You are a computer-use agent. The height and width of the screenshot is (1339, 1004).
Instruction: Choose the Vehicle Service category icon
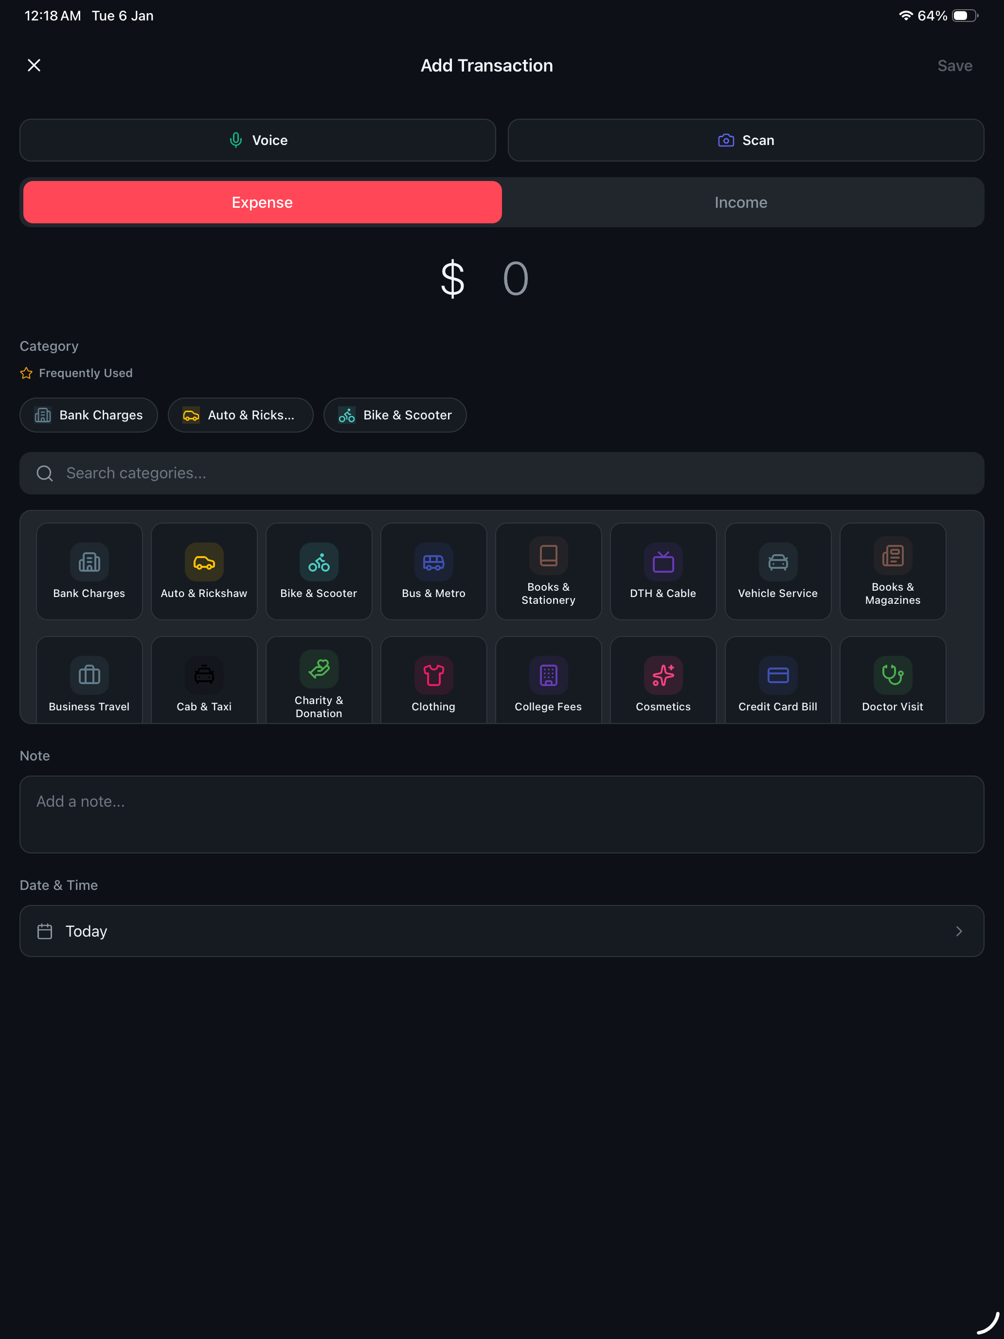[x=778, y=562]
